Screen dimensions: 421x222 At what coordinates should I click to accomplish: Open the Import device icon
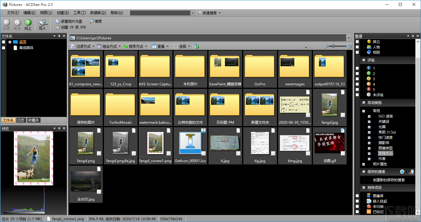coord(42,23)
